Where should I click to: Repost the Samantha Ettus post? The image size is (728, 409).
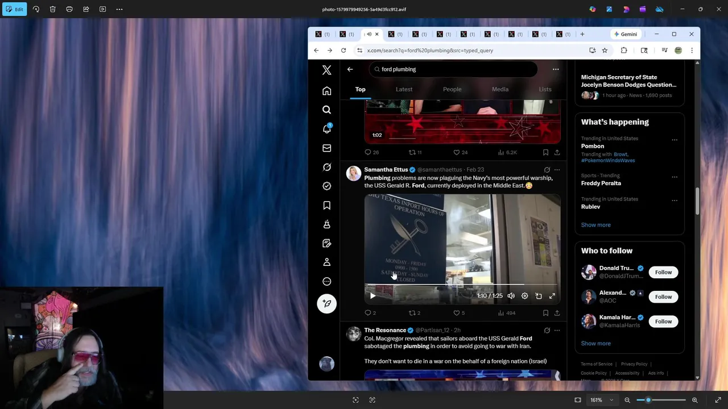(x=415, y=313)
